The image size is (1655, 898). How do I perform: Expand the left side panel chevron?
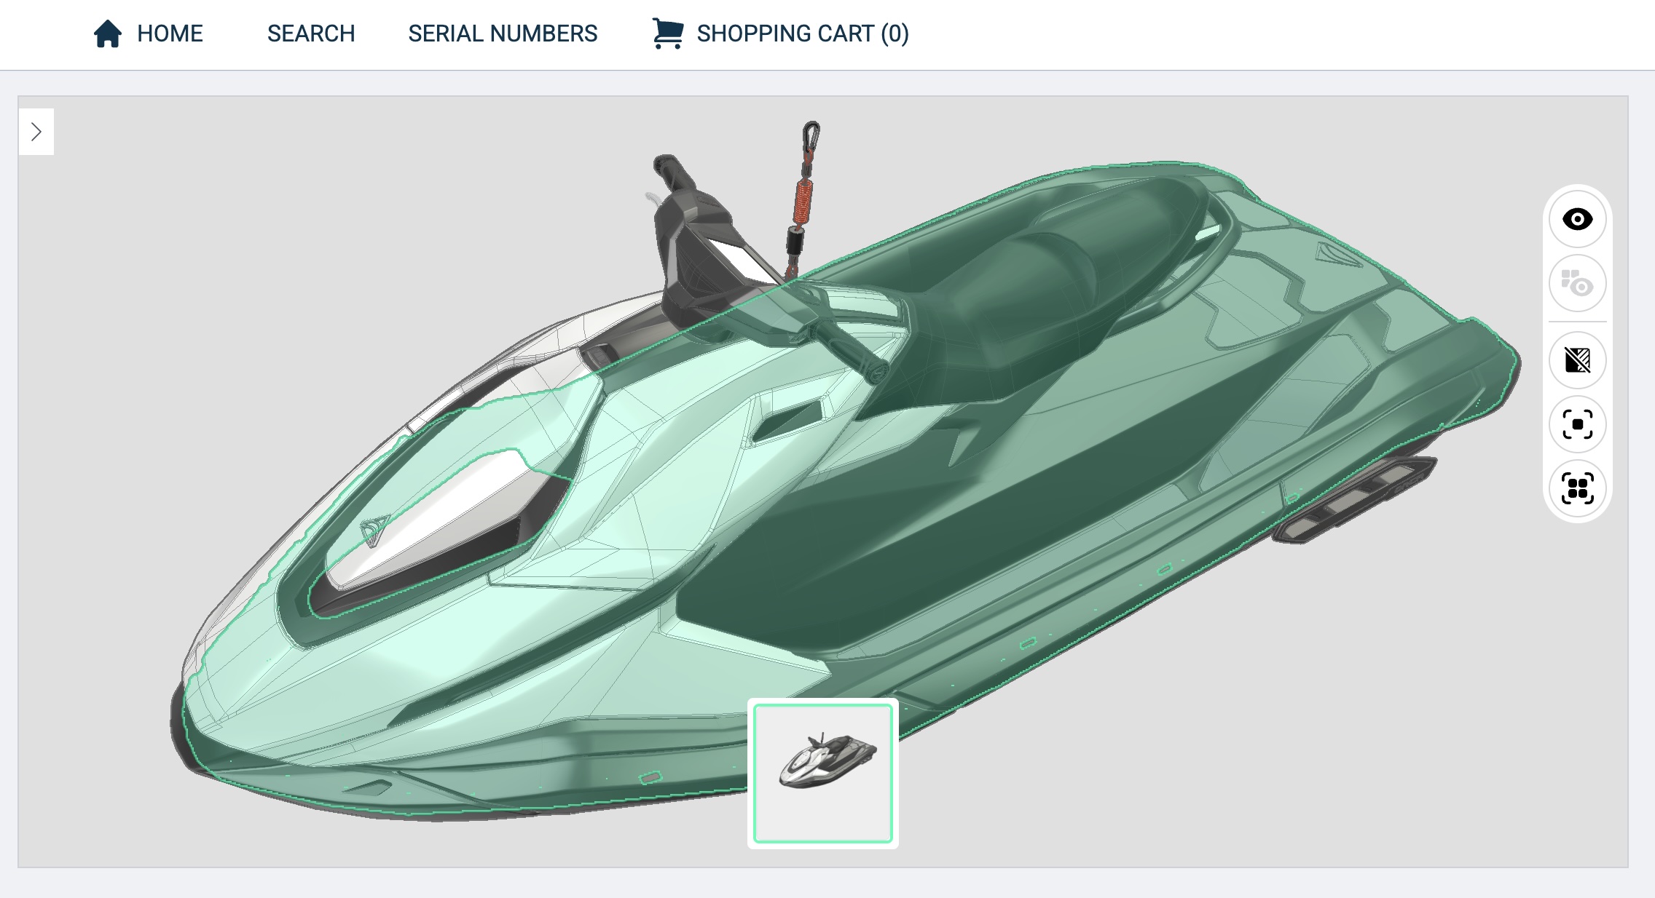[x=36, y=132]
